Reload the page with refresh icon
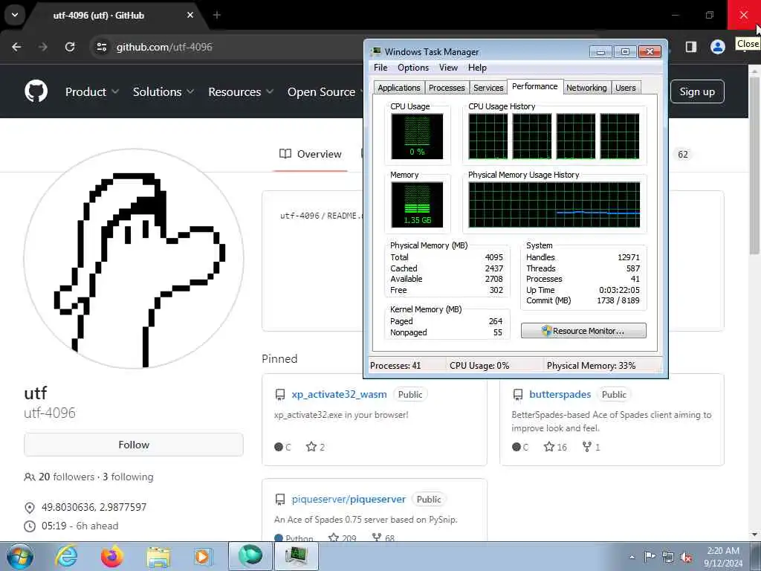The height and width of the screenshot is (571, 761). [x=70, y=47]
